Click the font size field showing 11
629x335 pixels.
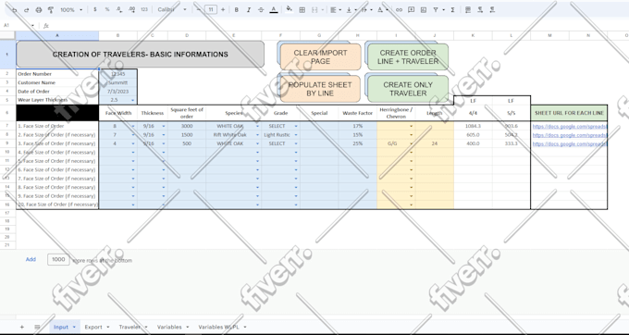pos(211,9)
